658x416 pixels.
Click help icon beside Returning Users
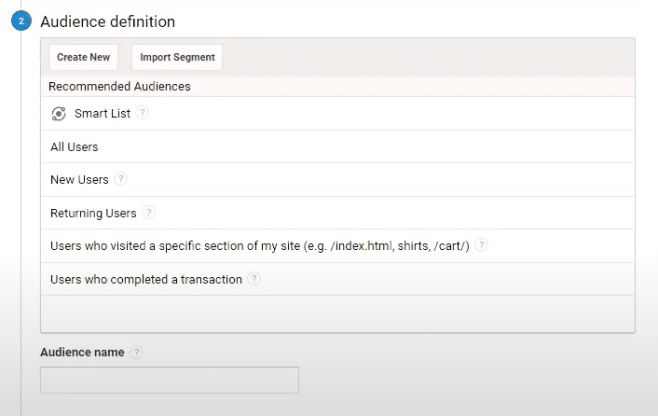tap(148, 213)
